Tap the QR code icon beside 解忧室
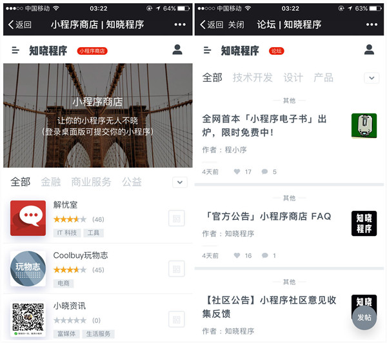This screenshot has width=387, height=343. coord(176,218)
